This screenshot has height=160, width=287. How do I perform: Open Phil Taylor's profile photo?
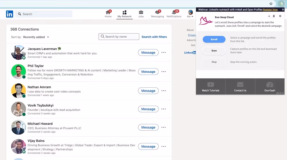pos(18,72)
